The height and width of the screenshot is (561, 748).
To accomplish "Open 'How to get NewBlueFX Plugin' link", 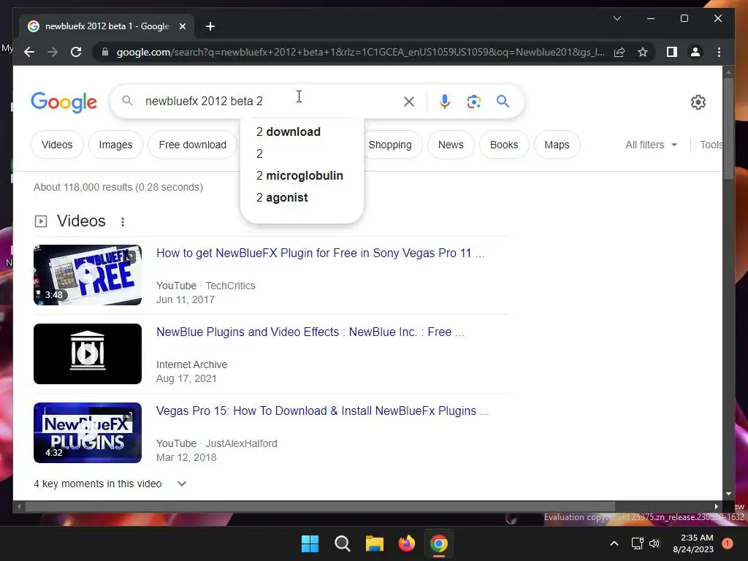I will 320,253.
